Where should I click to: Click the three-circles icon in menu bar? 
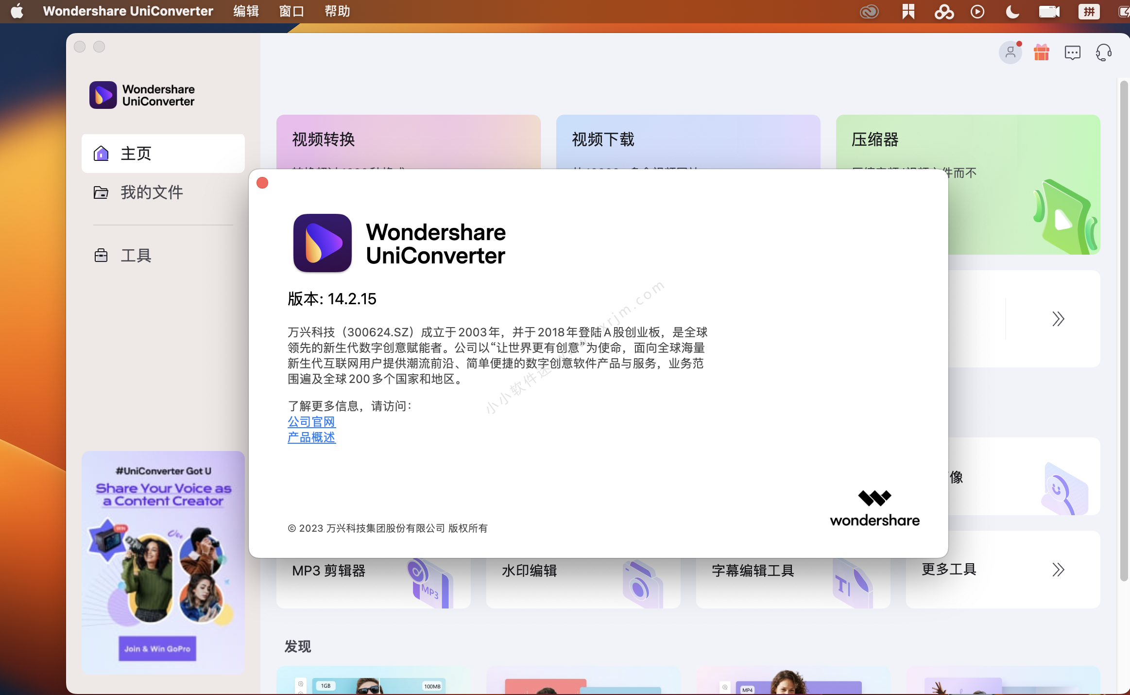point(944,11)
